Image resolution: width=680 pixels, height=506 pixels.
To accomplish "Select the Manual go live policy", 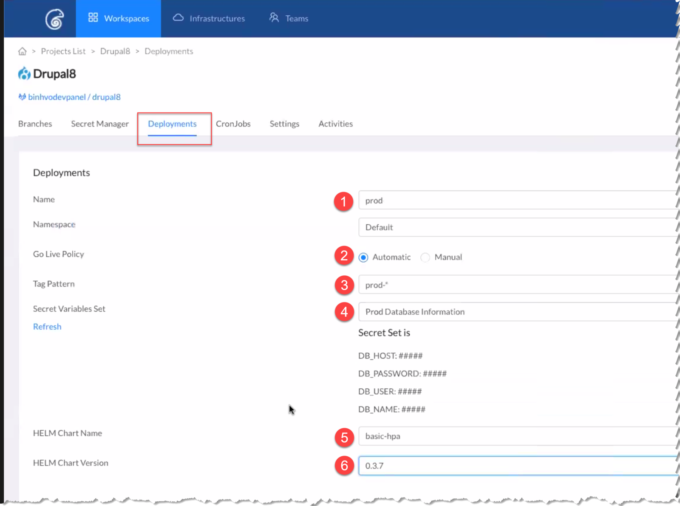I will [x=425, y=257].
